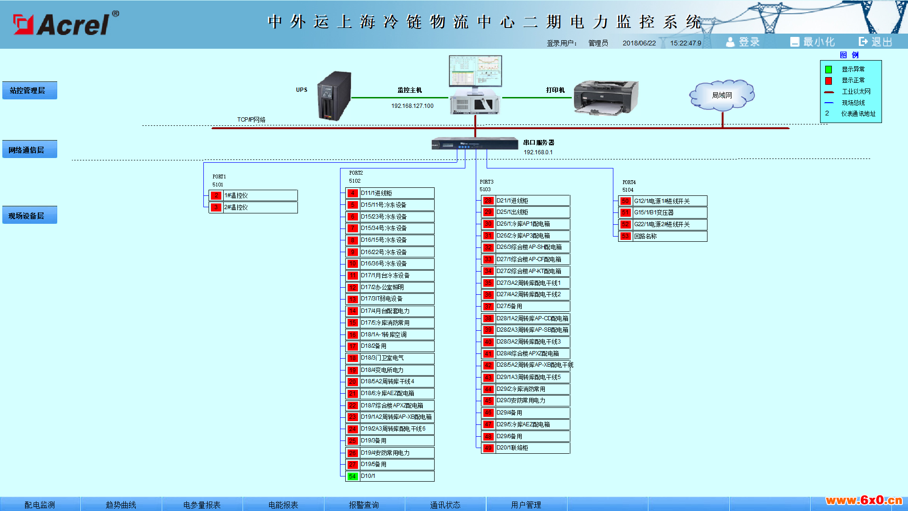Viewport: 908px width, 511px height.
Task: Click red address box 2 for 1#温控仪
Action: (x=216, y=195)
